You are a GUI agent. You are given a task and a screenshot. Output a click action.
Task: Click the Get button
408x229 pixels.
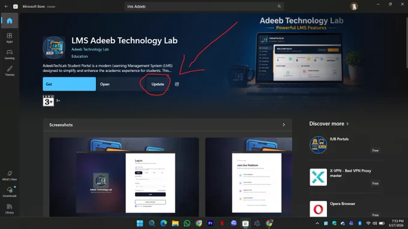(x=69, y=84)
